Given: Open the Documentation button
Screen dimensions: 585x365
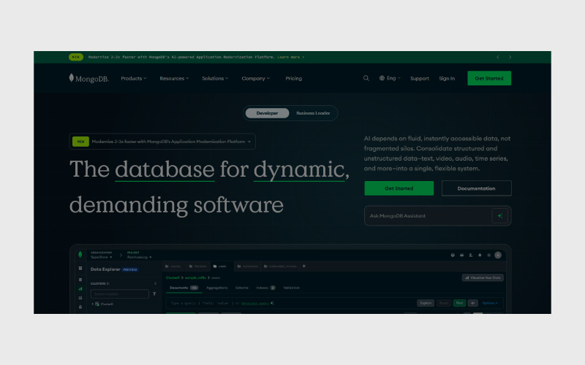Looking at the screenshot, I should [x=477, y=188].
